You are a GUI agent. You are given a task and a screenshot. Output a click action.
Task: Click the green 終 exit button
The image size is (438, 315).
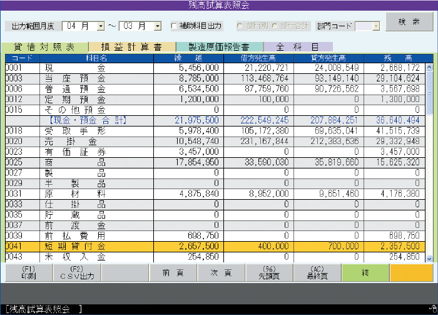tap(365, 272)
